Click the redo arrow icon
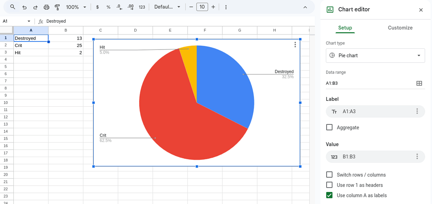 (35, 7)
